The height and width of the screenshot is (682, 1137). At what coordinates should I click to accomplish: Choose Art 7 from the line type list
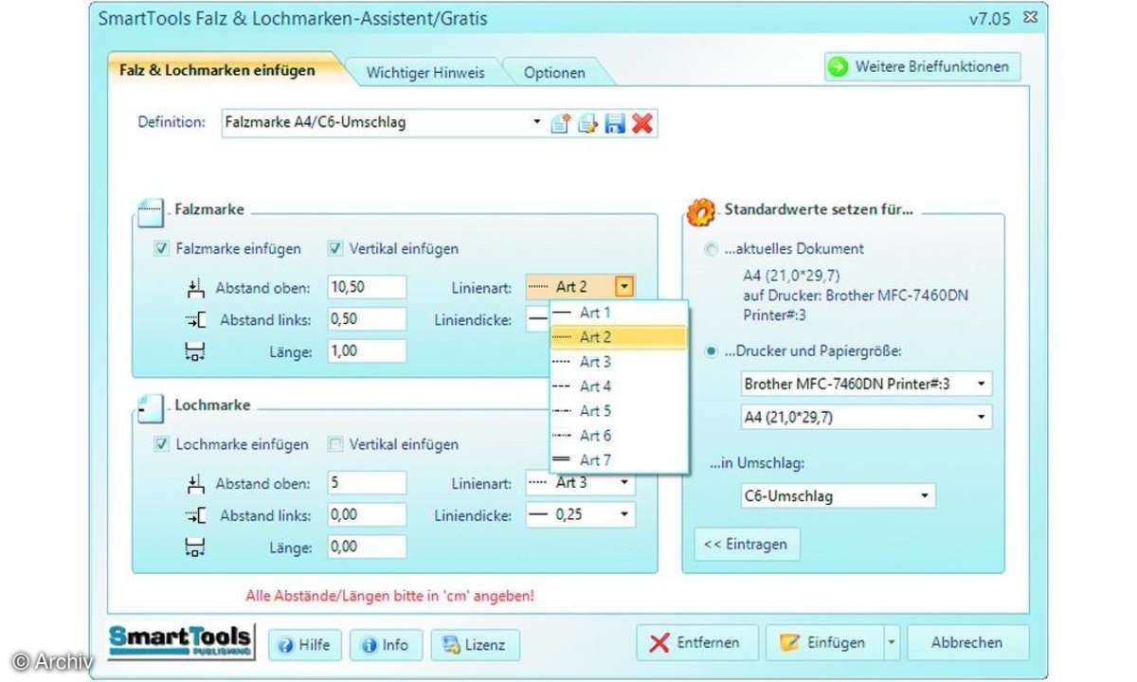click(x=619, y=460)
